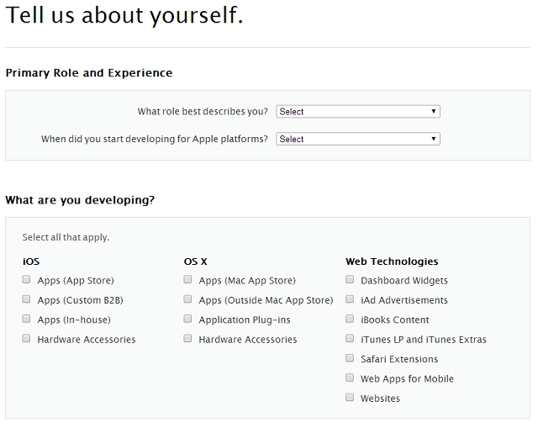Tick the iBooks Content checkbox
The image size is (538, 428).
pyautogui.click(x=350, y=319)
